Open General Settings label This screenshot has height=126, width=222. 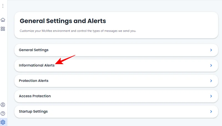(x=34, y=50)
